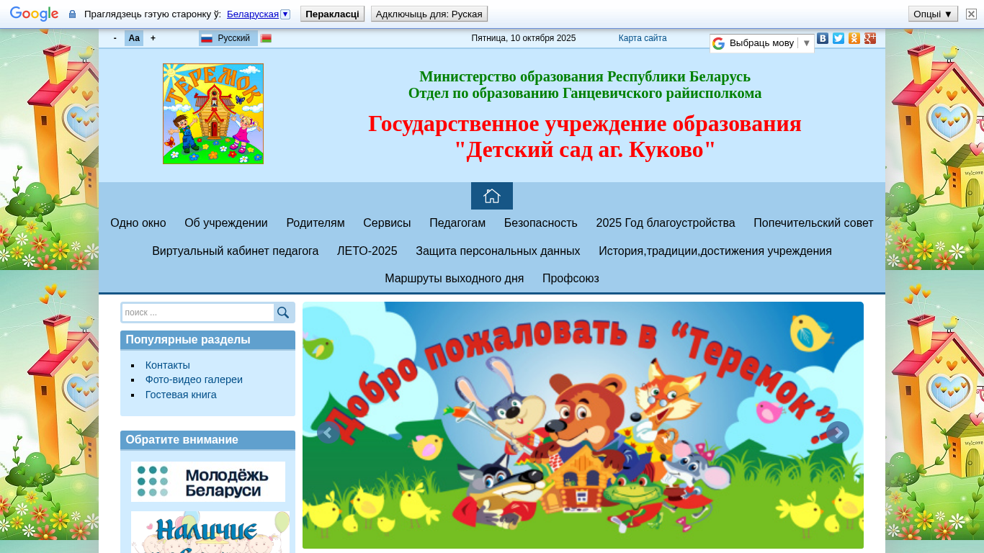Open the ЛЕТО-2025 menu item
984x553 pixels.
click(367, 251)
